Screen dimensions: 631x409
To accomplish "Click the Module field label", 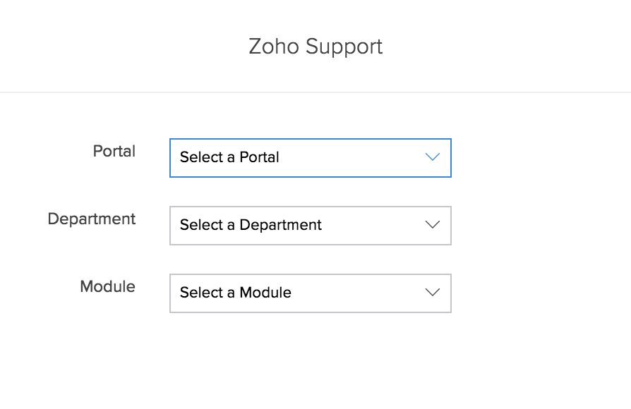I will [107, 287].
